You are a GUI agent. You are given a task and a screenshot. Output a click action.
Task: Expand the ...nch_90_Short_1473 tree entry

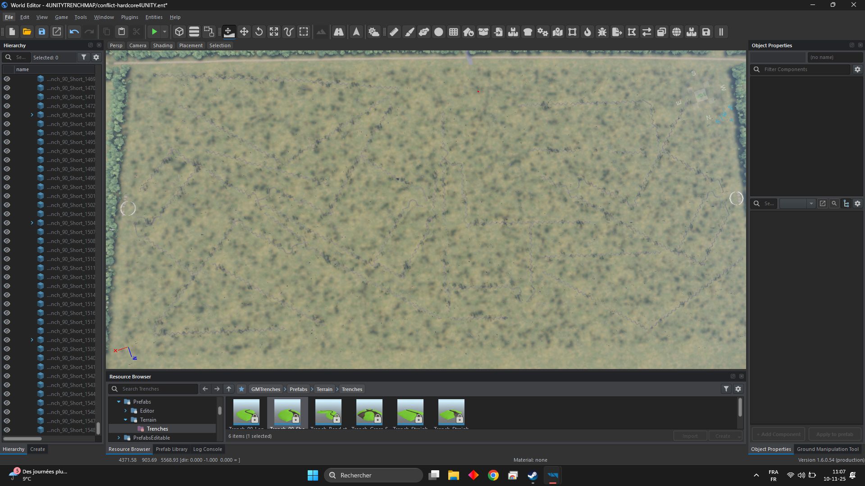pos(32,115)
